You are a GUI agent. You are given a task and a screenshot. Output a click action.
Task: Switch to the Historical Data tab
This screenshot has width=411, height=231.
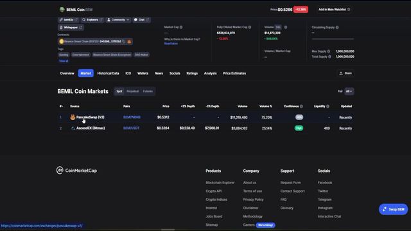pyautogui.click(x=109, y=73)
